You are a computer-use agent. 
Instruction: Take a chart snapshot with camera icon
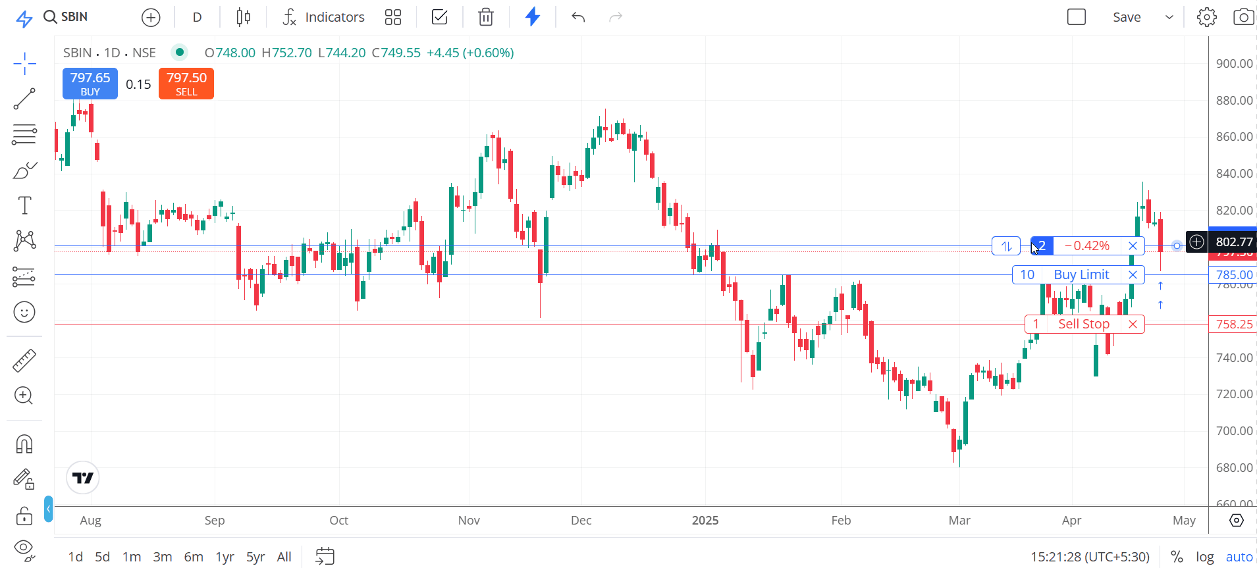[1243, 17]
